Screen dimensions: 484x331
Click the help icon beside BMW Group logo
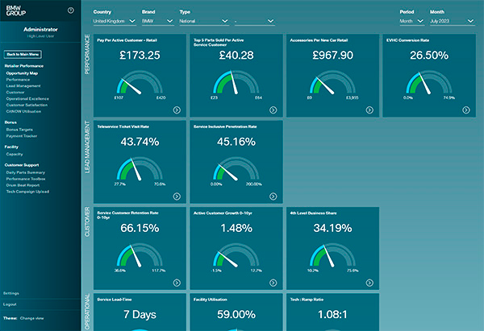click(x=71, y=10)
